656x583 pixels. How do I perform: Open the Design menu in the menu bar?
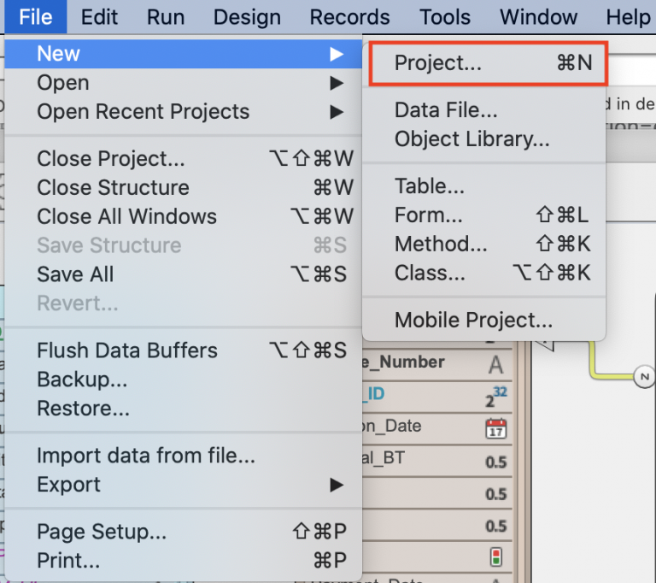[x=247, y=17]
